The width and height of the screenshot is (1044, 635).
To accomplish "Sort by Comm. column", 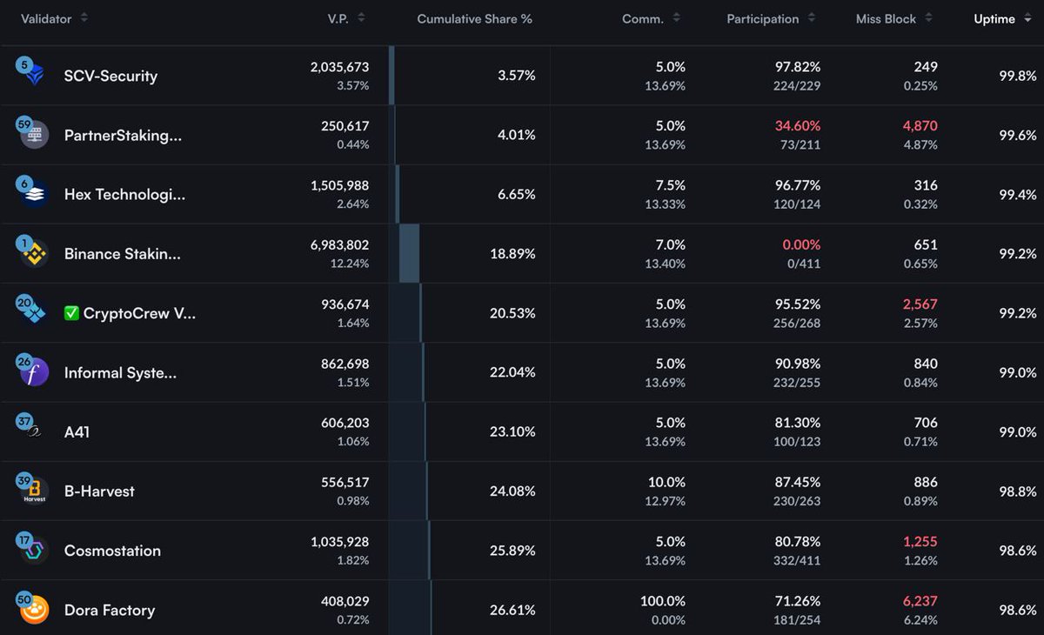I will (x=652, y=18).
